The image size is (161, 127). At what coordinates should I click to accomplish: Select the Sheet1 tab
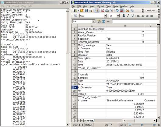pos(89,121)
